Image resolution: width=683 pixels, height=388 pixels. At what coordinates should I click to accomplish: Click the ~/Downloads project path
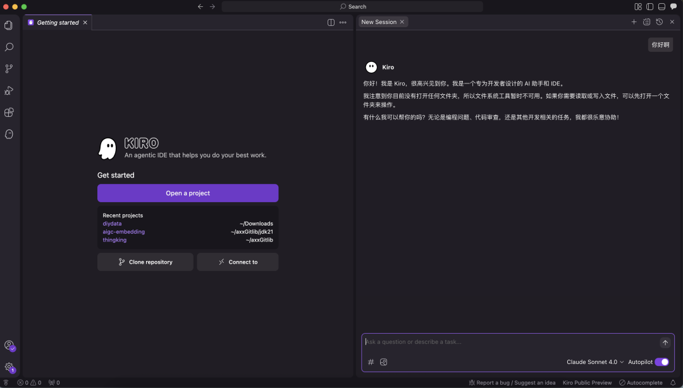point(256,224)
